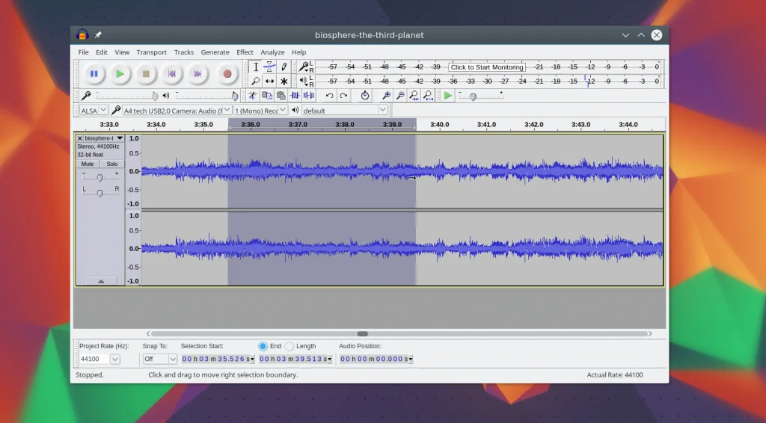
Task: Choose the Time Shift tool
Action: coord(269,81)
